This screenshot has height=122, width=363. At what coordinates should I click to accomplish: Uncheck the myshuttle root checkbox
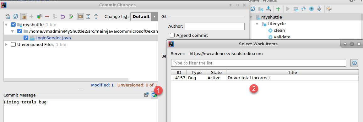[14, 25]
